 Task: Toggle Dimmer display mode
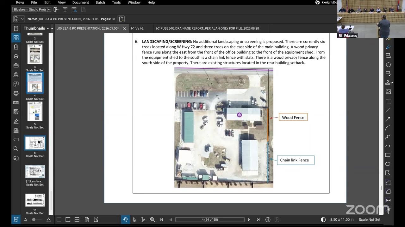(323, 219)
